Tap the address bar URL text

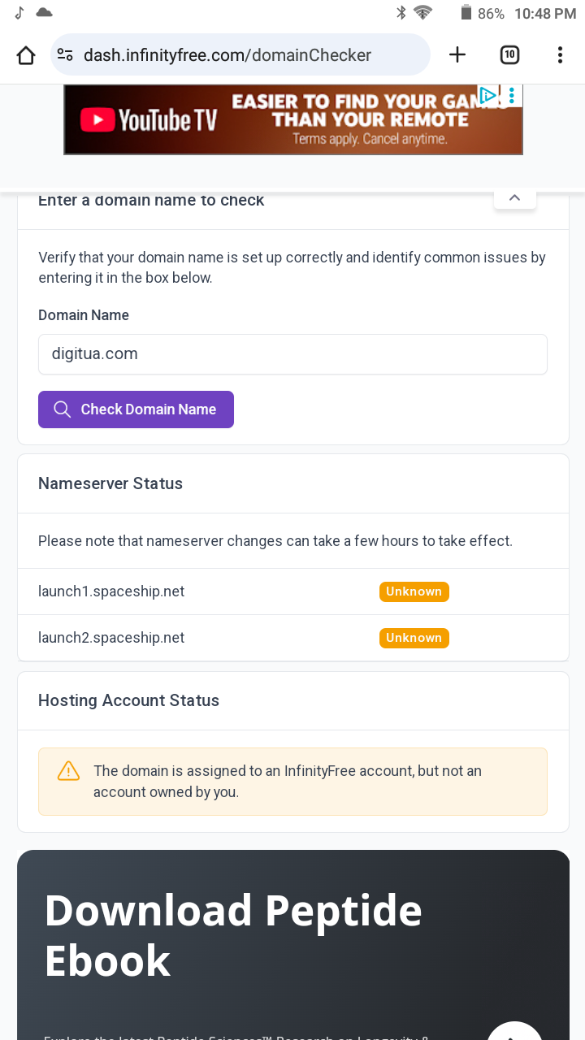[227, 55]
